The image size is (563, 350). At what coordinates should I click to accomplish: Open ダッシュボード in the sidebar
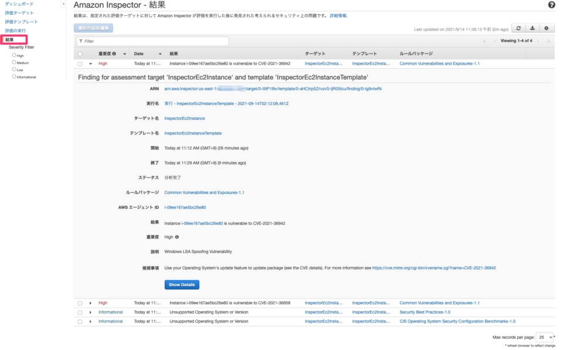(x=19, y=4)
